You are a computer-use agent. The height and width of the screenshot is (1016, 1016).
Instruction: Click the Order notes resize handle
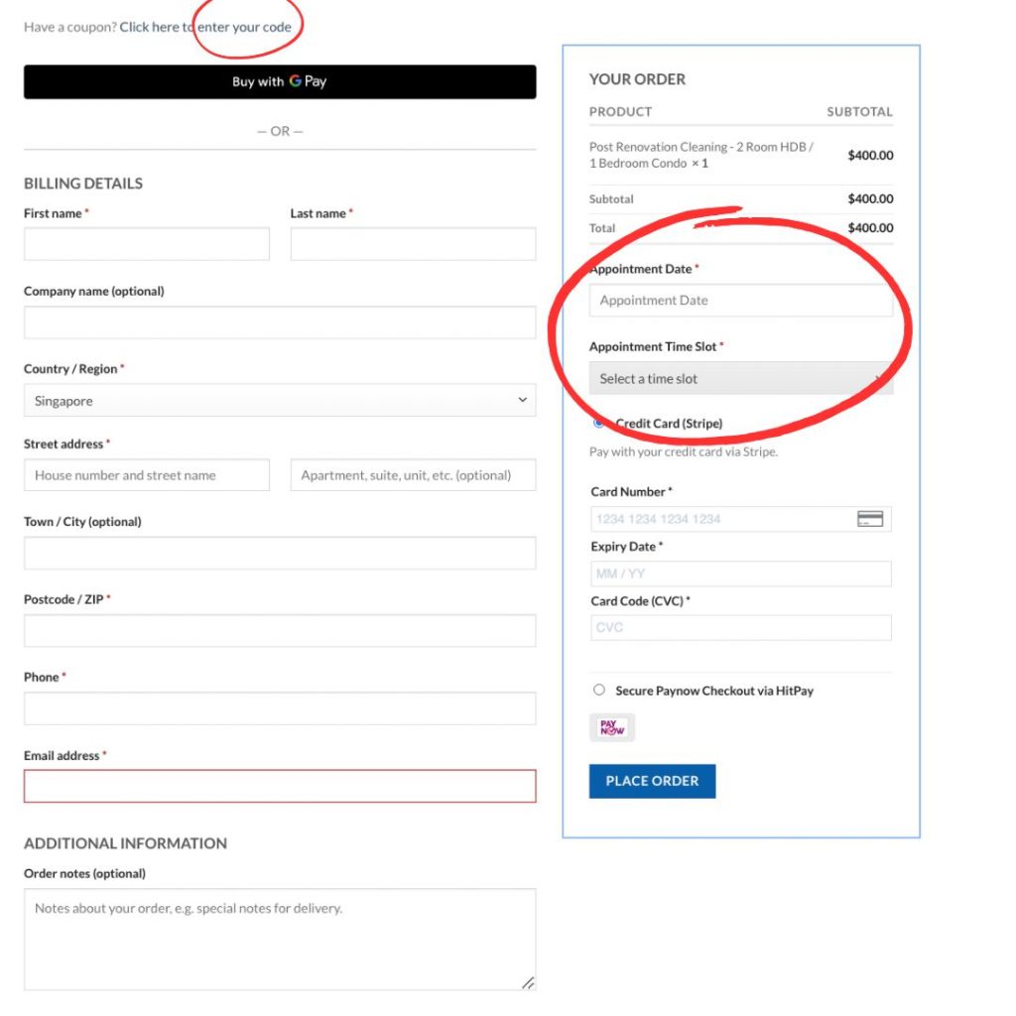pyautogui.click(x=528, y=983)
